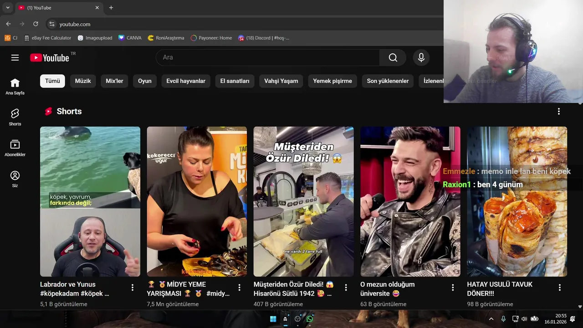Open the YouTube hamburger guide menu
This screenshot has height=328, width=583.
pos(15,57)
